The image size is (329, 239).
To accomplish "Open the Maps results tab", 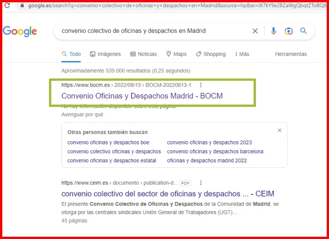I will click(x=176, y=54).
